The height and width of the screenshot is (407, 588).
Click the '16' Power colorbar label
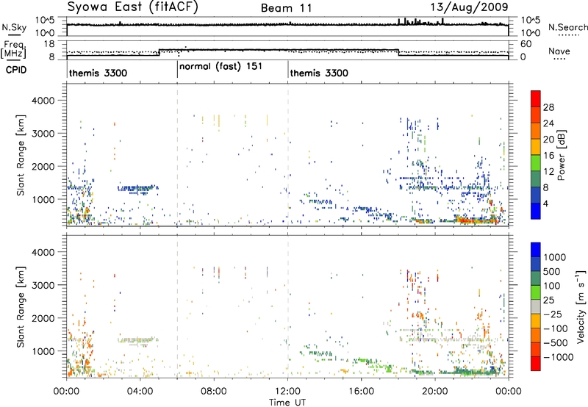click(x=548, y=156)
